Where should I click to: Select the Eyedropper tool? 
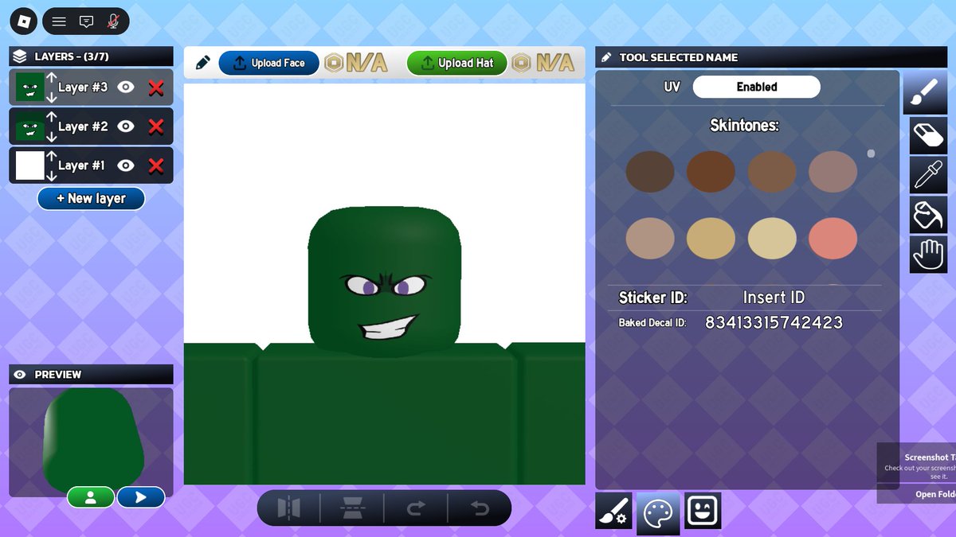click(928, 174)
